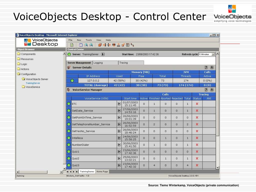
Task: Toggle tracing status X for GetTelephoneNumber_Service
Action: pyautogui.click(x=197, y=124)
